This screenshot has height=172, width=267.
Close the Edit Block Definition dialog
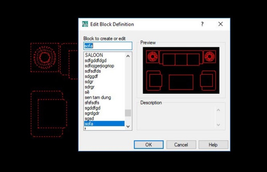pos(221,24)
